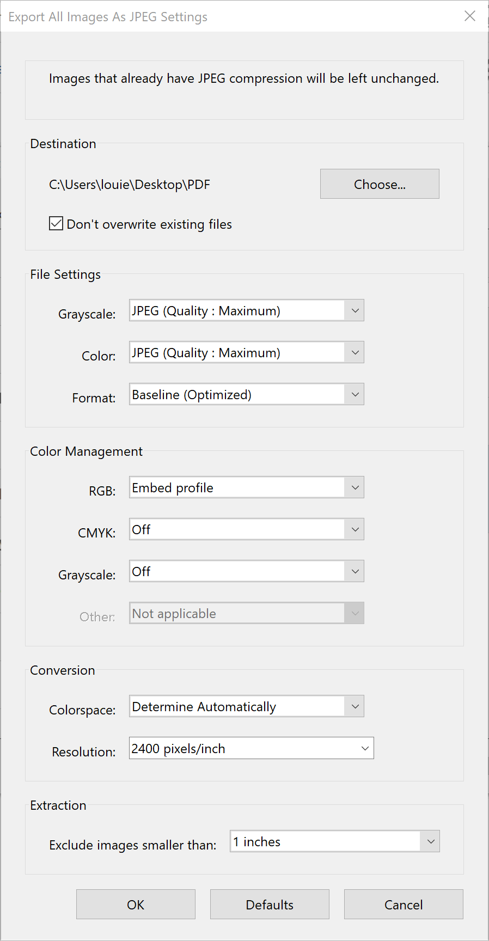Toggle Don't overwrite existing files checkbox
489x941 pixels.
click(56, 224)
